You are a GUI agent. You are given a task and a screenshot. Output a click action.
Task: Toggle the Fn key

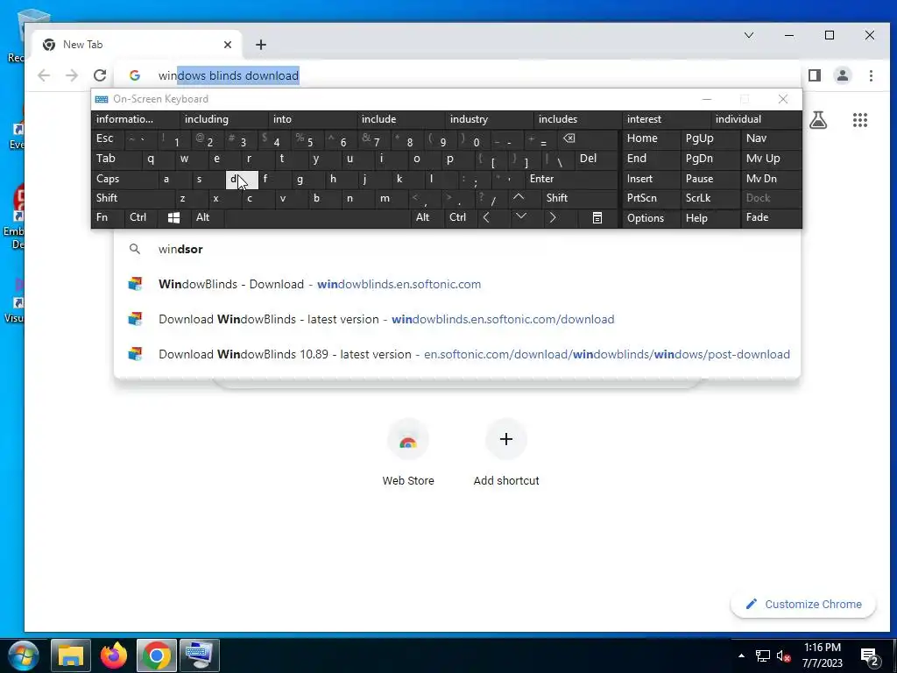[108, 217]
